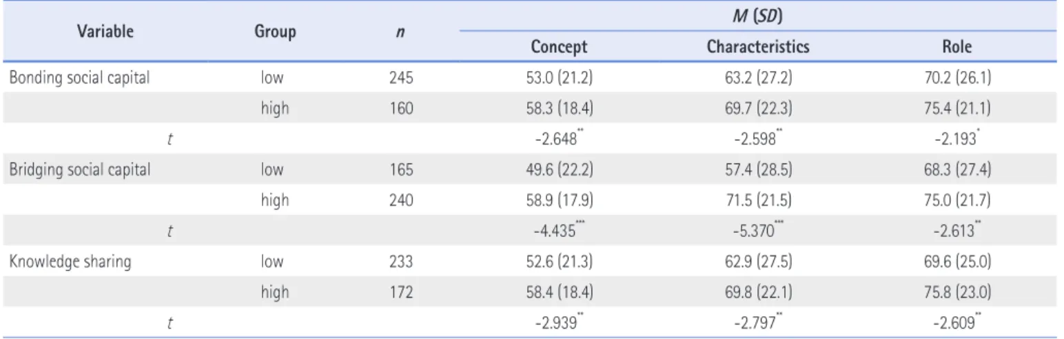Click the Variable column header
1064x339 pixels.
(x=95, y=31)
